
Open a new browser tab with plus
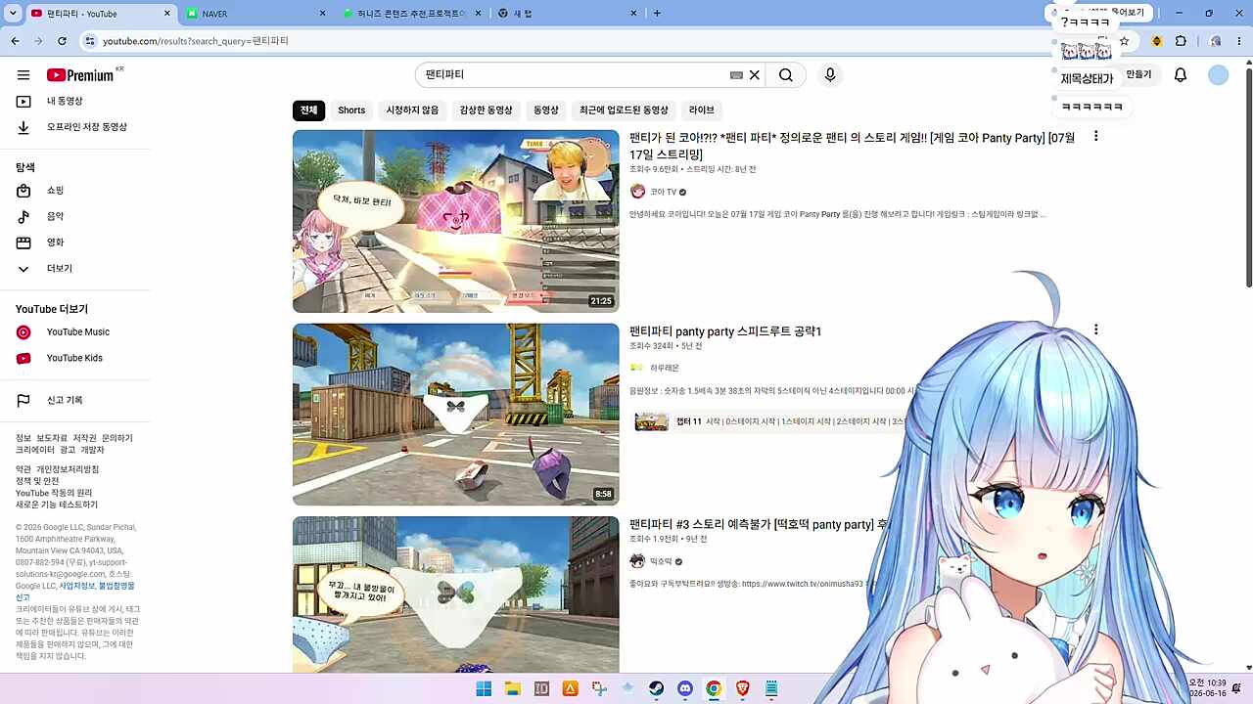(x=657, y=13)
